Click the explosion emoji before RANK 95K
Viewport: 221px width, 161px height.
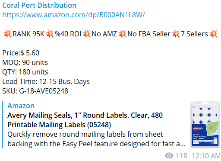(x=7, y=34)
